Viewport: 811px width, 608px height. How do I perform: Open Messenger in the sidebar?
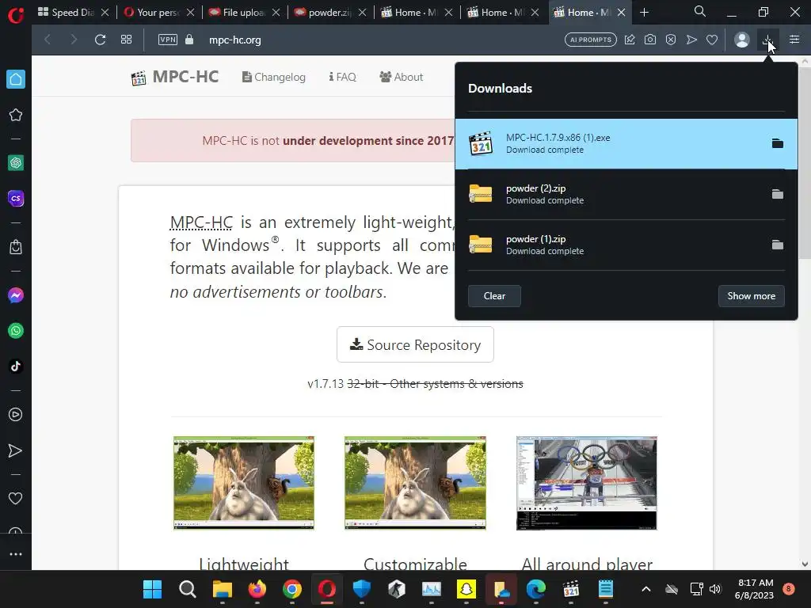point(16,295)
